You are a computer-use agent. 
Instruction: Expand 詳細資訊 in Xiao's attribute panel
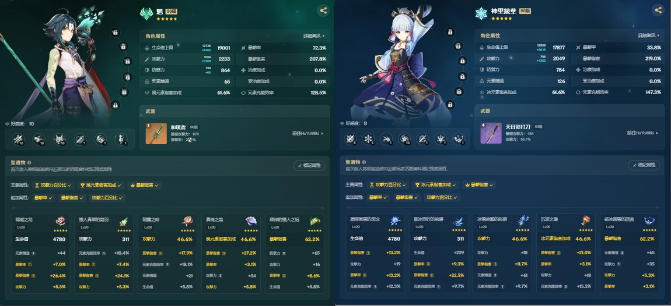click(314, 36)
